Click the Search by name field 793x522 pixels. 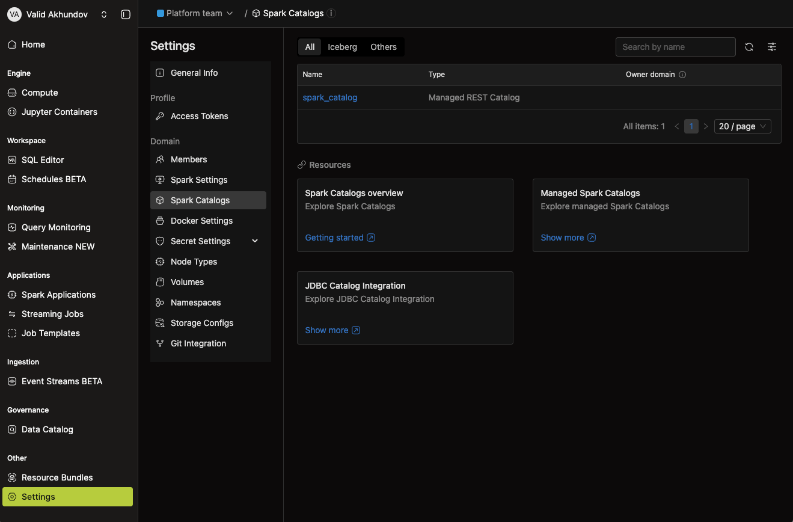pyautogui.click(x=676, y=47)
